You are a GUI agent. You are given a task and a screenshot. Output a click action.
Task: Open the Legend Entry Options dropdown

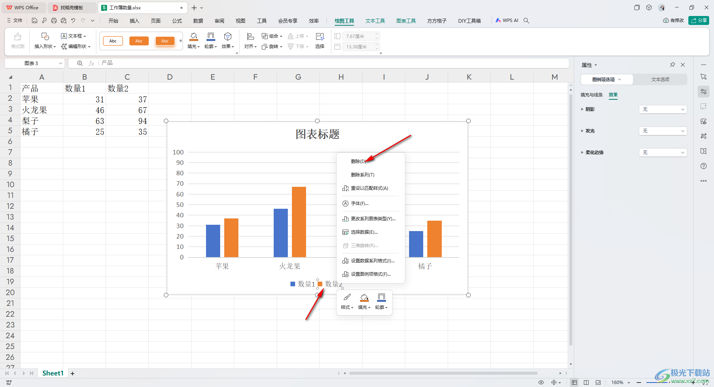pyautogui.click(x=607, y=79)
